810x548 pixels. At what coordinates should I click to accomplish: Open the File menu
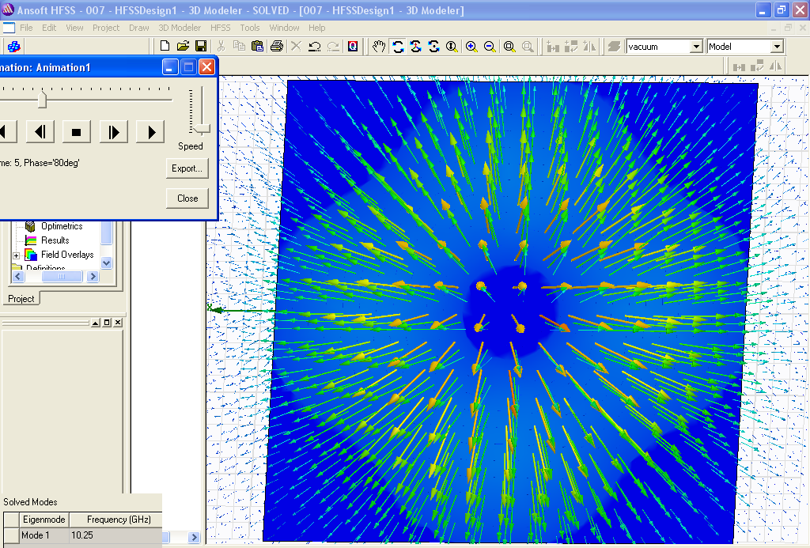26,28
